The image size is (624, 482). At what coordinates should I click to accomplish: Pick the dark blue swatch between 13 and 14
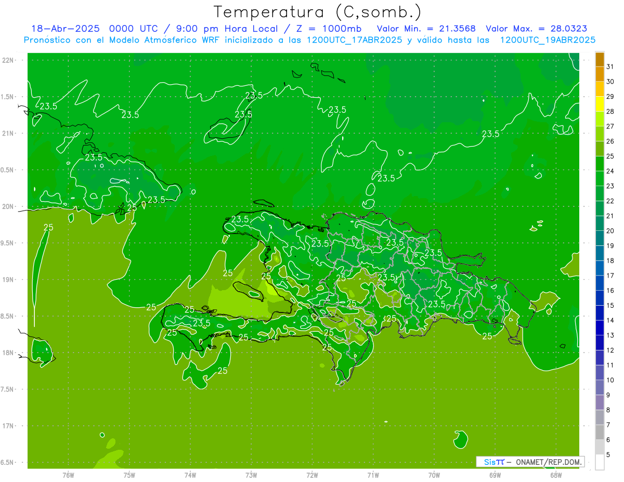click(x=600, y=328)
